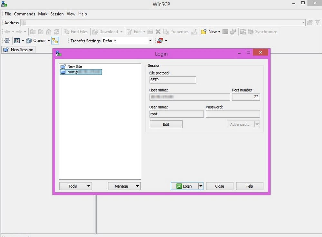This screenshot has height=237, width=322.
Task: Open the Session menu
Action: click(57, 14)
